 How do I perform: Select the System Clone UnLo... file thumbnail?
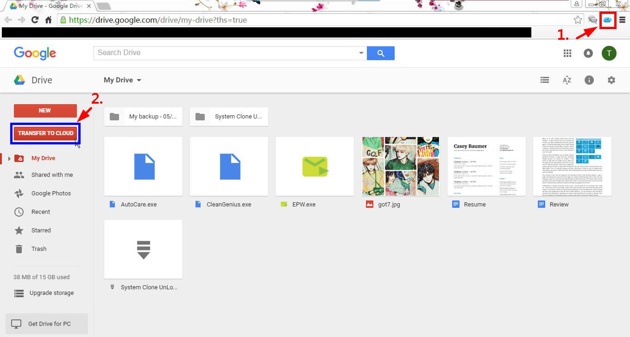tap(143, 249)
